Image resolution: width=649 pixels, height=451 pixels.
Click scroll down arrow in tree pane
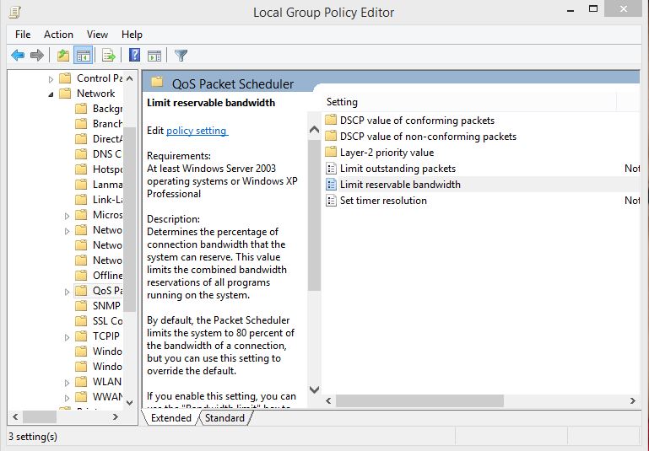pyautogui.click(x=130, y=403)
